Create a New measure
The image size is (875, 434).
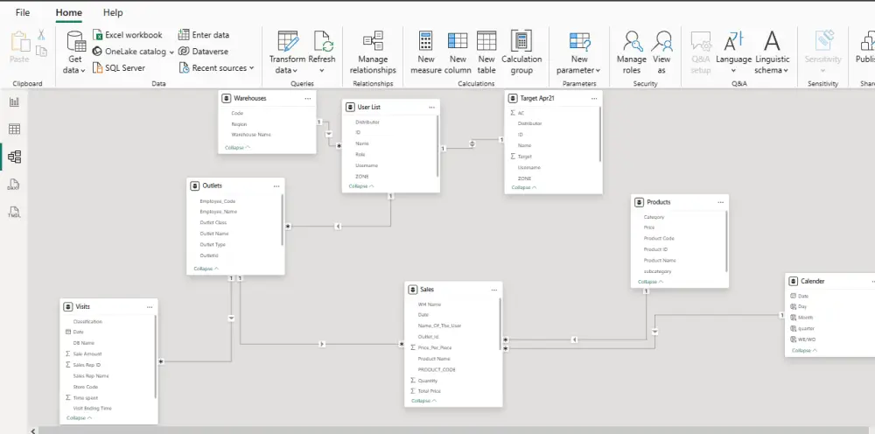(x=426, y=52)
